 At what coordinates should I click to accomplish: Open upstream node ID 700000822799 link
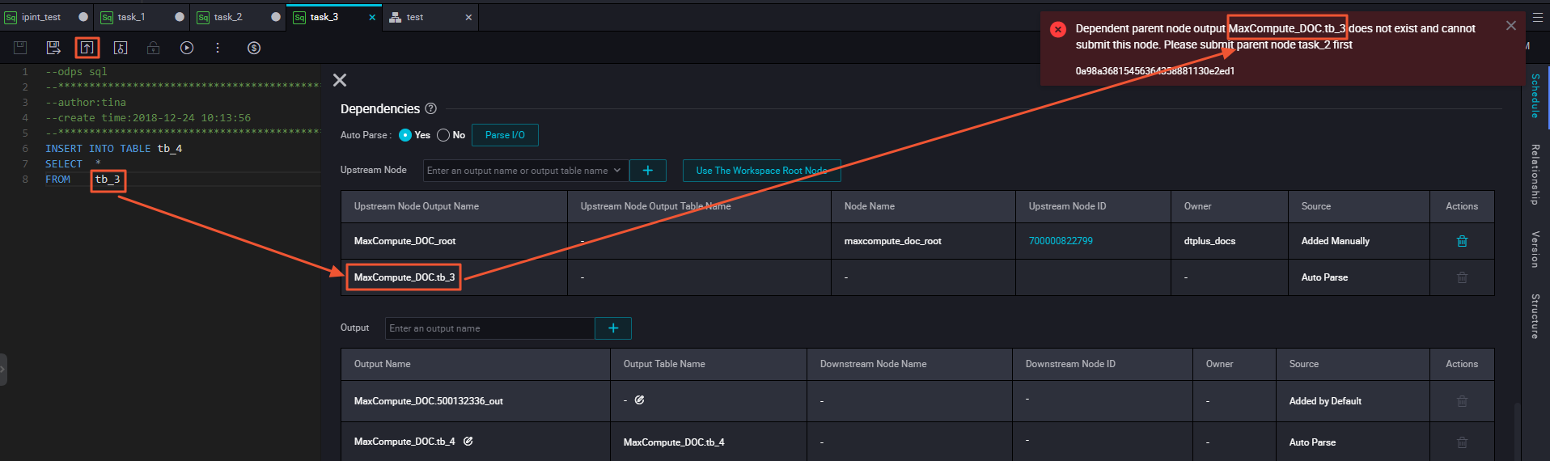click(1061, 241)
